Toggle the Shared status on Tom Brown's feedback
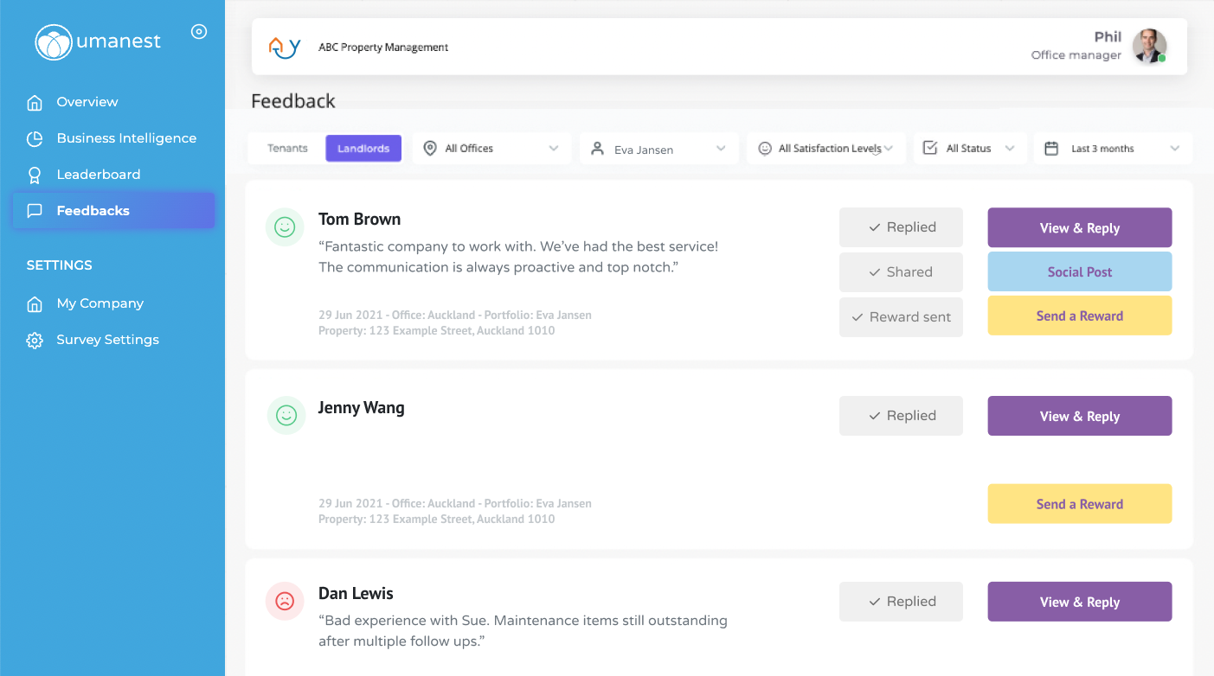Screen dimensions: 1214x676 point(901,271)
